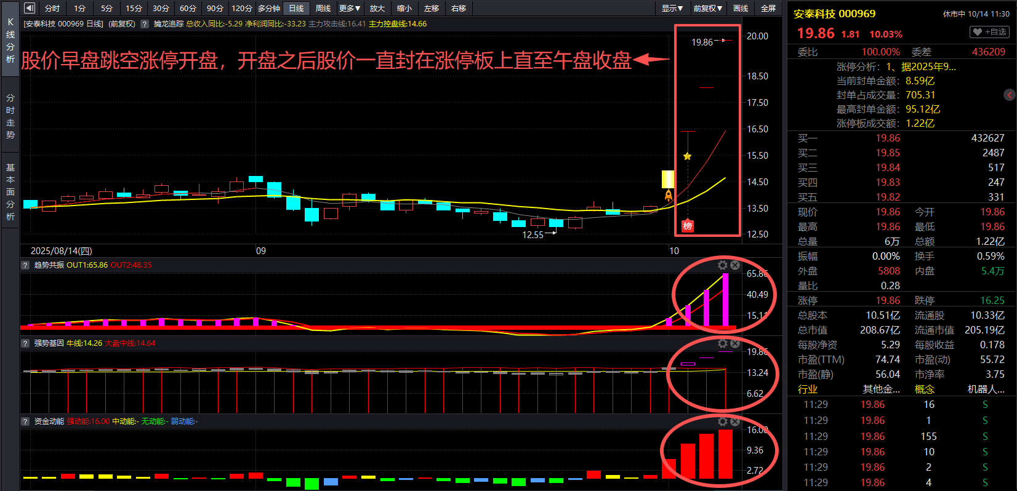Click the 擒龙追踪 indicator name
This screenshot has width=1017, height=491.
tap(169, 24)
